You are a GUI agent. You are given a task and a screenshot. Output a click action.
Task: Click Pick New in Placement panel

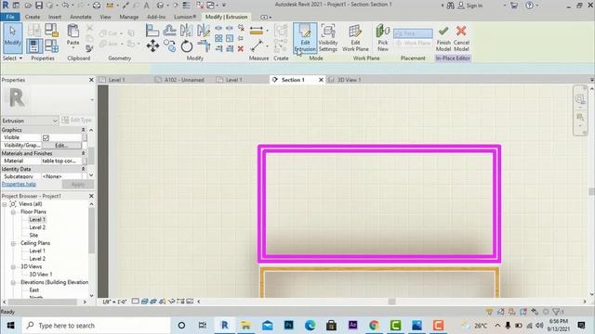click(383, 38)
